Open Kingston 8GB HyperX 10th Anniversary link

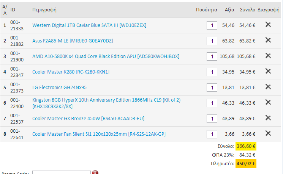pyautogui.click(x=106, y=103)
